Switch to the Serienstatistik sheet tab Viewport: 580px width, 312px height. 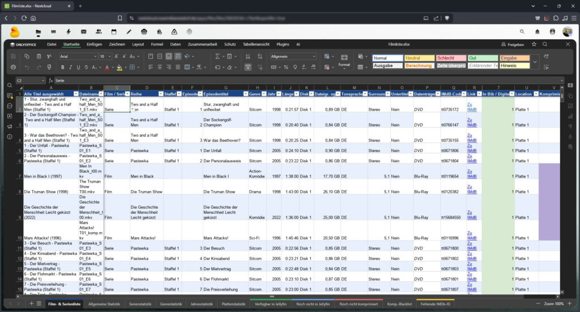coord(140,304)
